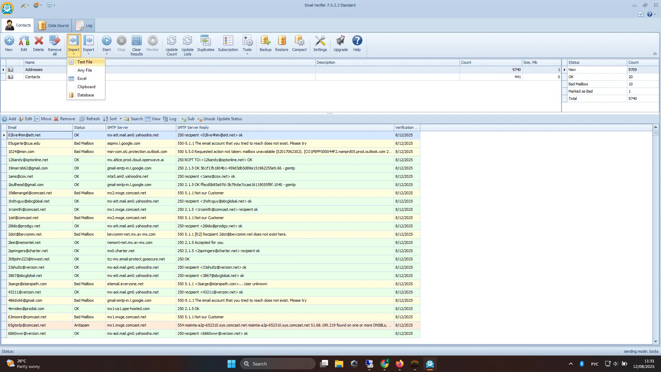This screenshot has width=661, height=372.
Task: Click the Sub button
Action: tap(188, 119)
